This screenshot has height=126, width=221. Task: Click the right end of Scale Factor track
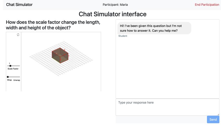[19, 66]
